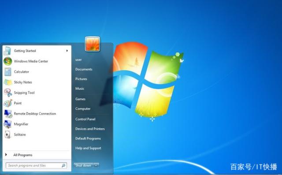Click the Search programs and files box
Image resolution: width=282 pixels, height=175 pixels.
coord(36,165)
